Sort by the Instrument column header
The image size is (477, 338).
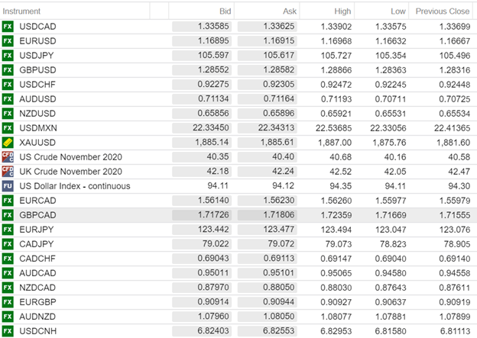click(x=22, y=11)
